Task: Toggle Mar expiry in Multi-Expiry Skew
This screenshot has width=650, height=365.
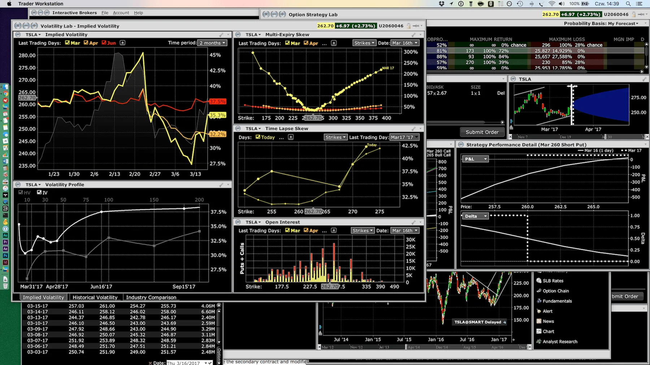Action: pyautogui.click(x=287, y=43)
